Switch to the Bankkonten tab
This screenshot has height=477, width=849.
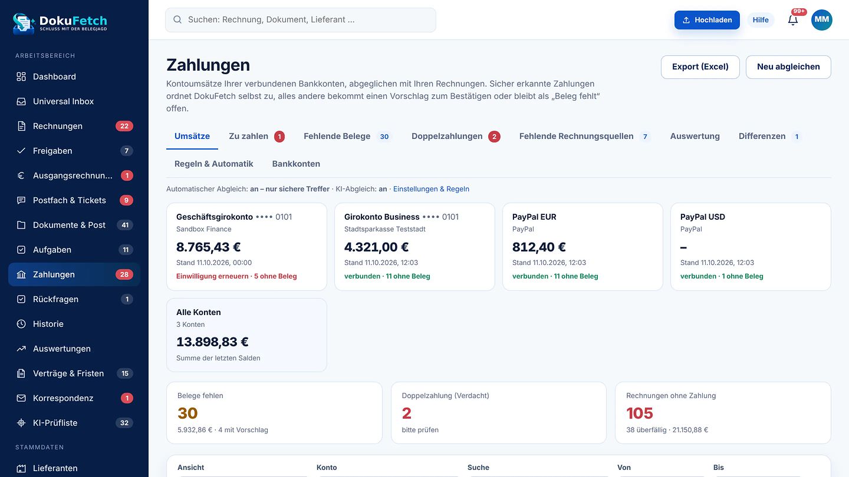[296, 164]
